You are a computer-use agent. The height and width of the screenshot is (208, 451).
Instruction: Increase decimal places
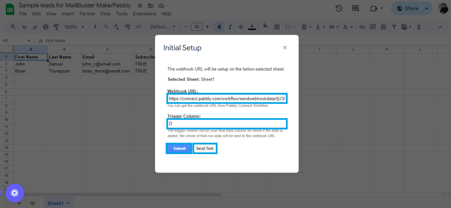127,27
